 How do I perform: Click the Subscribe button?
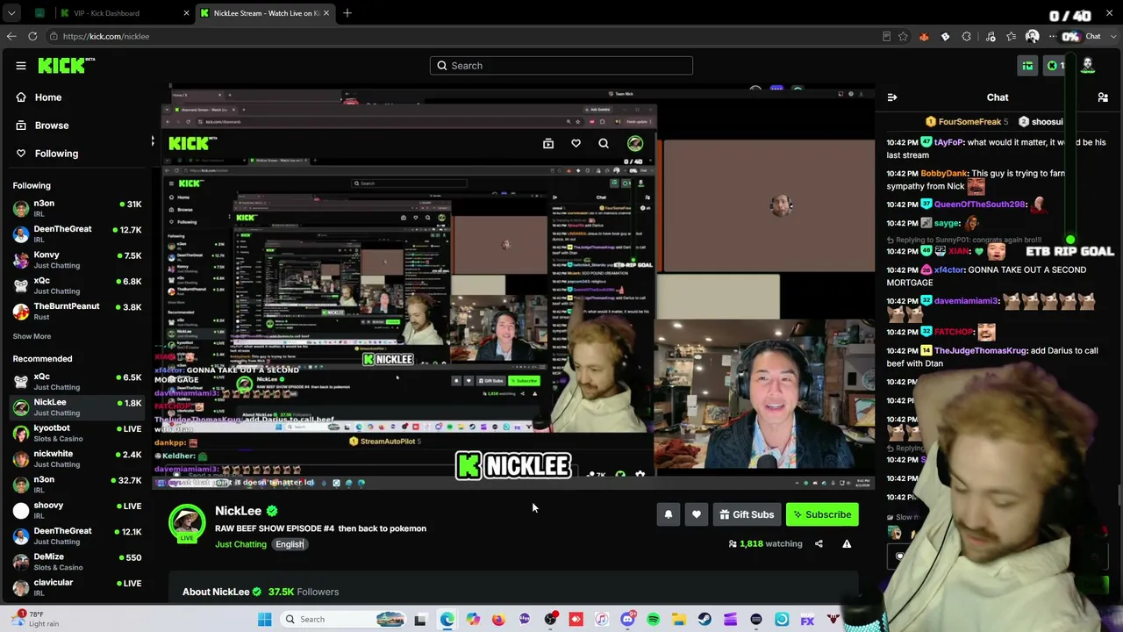tap(822, 515)
